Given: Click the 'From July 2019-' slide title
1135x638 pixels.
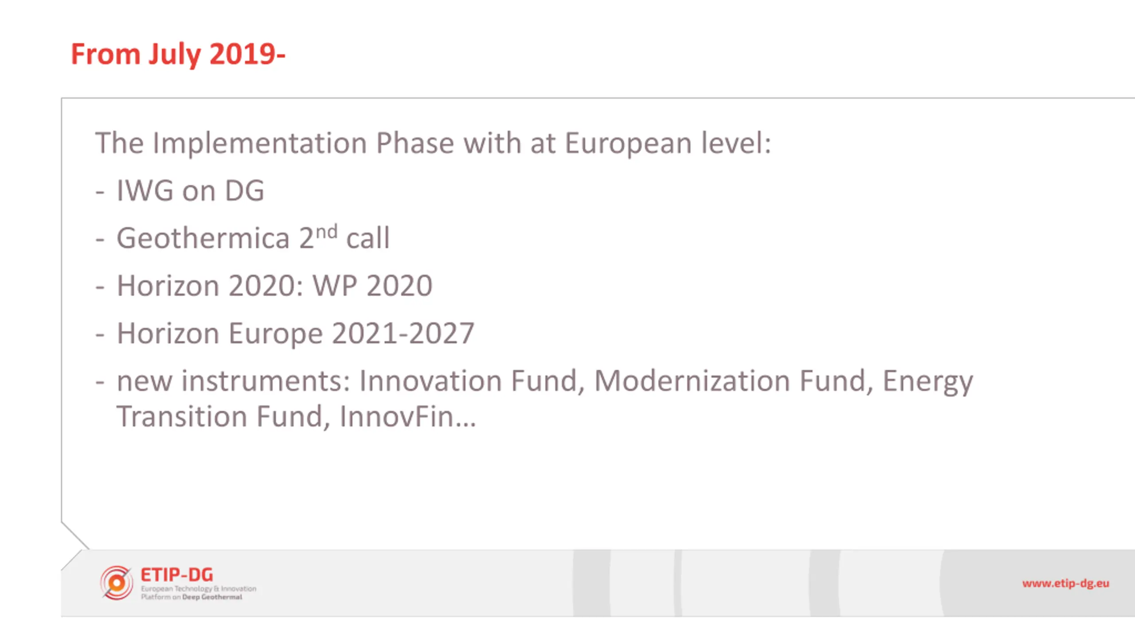Looking at the screenshot, I should pyautogui.click(x=178, y=54).
